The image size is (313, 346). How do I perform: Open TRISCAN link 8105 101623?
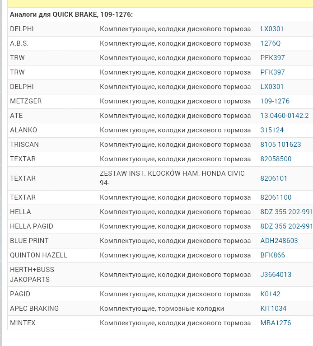pyautogui.click(x=280, y=144)
